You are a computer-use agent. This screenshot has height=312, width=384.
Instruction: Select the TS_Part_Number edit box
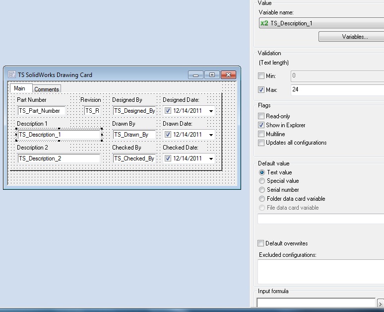point(41,111)
